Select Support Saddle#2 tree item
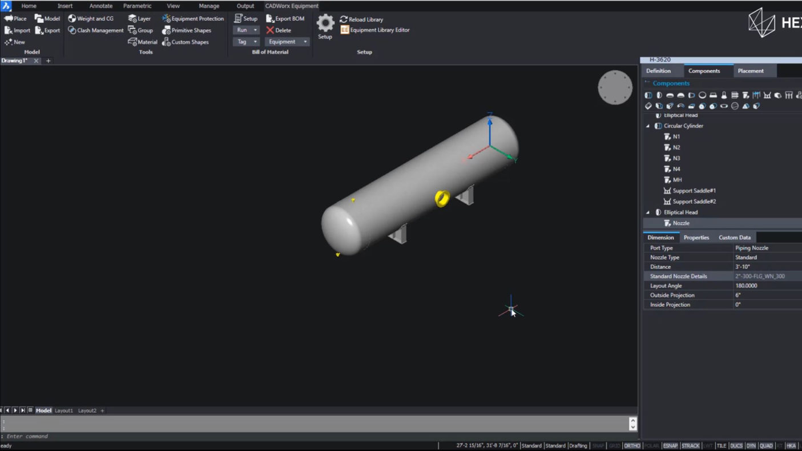802x451 pixels. click(694, 202)
